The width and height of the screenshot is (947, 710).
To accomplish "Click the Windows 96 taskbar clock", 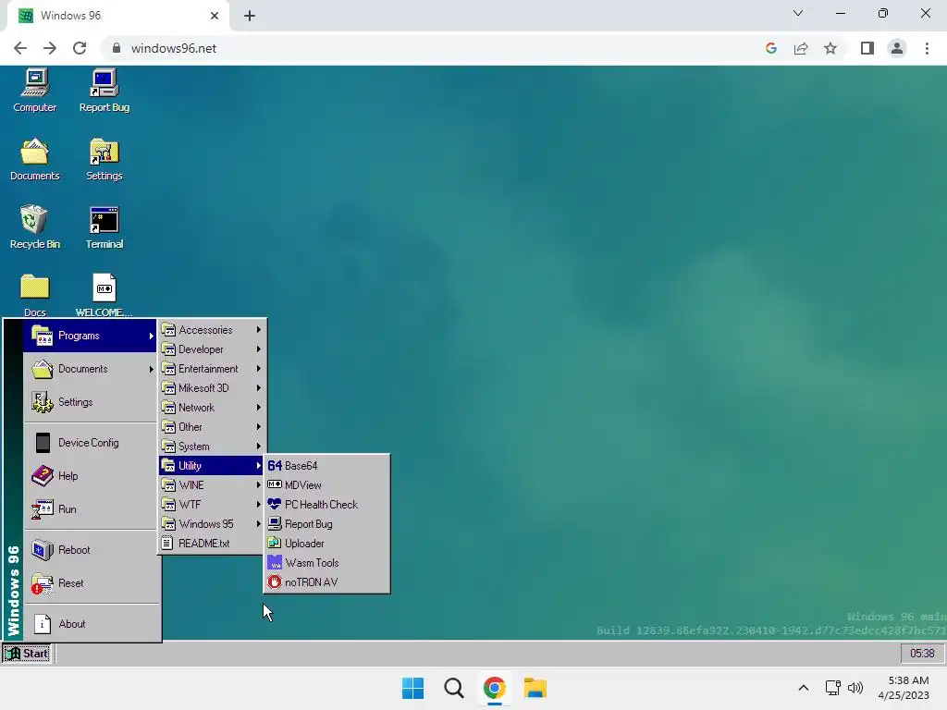I will click(922, 654).
